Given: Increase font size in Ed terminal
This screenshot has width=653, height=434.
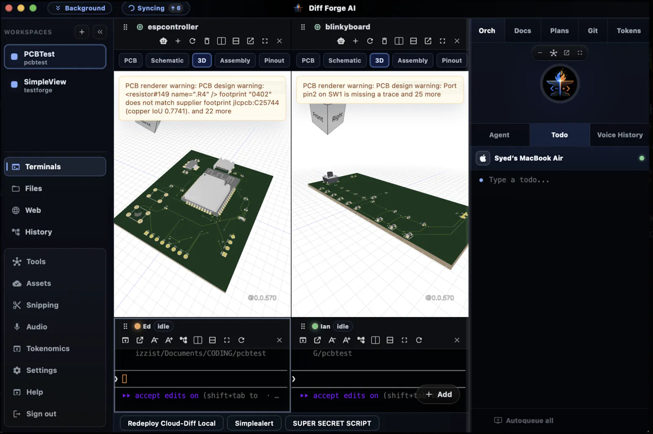Looking at the screenshot, I should click(x=169, y=340).
